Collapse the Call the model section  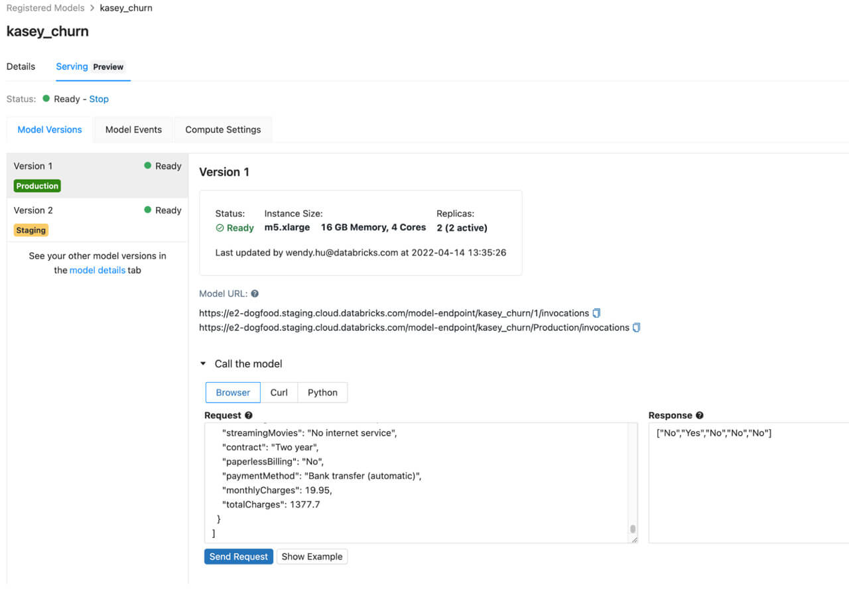203,364
